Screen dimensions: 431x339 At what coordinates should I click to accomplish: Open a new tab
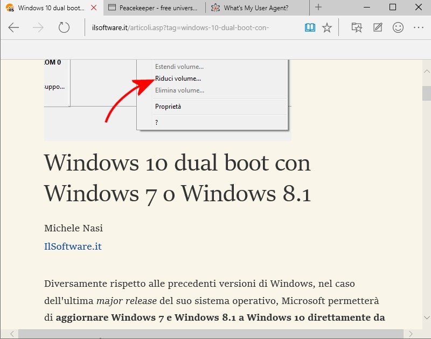click(318, 7)
